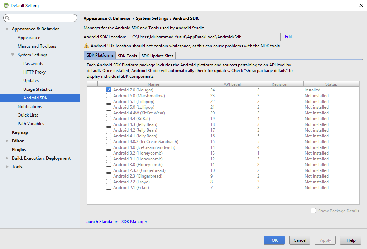Open Passwords settings page
The image size is (367, 249).
tap(33, 64)
